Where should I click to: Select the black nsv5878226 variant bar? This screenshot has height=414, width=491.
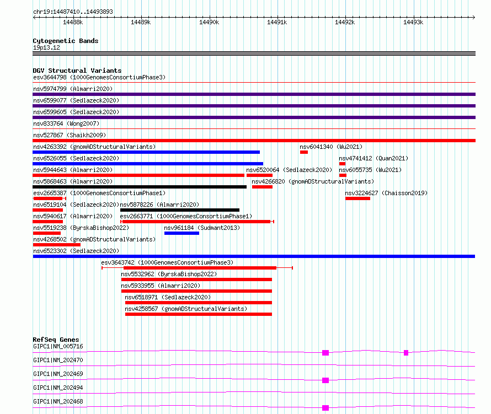coord(180,210)
